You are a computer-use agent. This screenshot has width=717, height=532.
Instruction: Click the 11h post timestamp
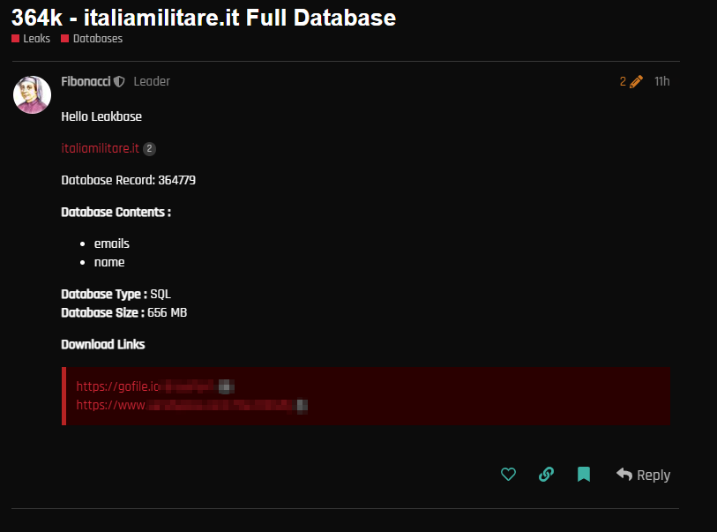(x=661, y=82)
